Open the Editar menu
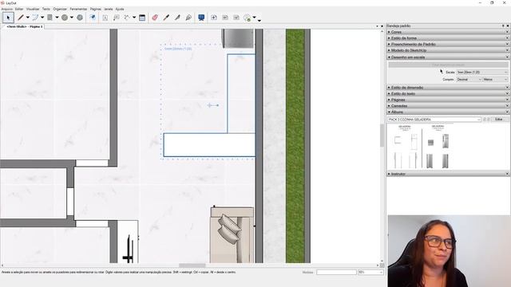The image size is (511, 287). point(19,9)
